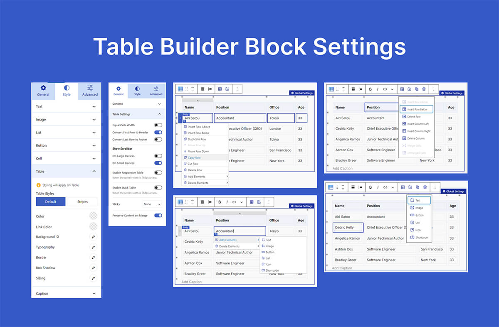Viewport: 499px width, 327px height.
Task: Click link icon in toolbar above Delete Column menu
Action: click(385, 89)
